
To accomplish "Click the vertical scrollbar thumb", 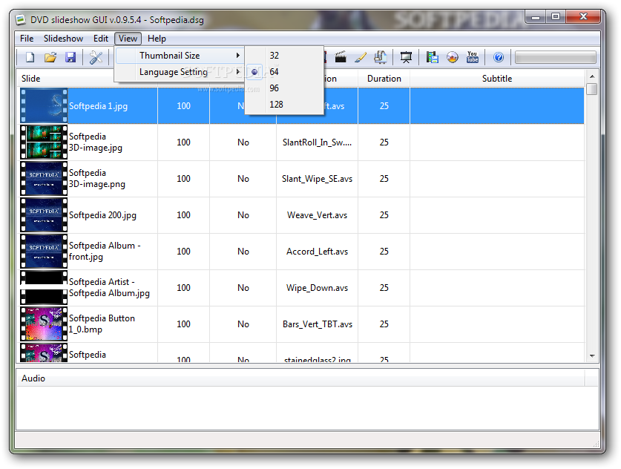I will point(591,89).
